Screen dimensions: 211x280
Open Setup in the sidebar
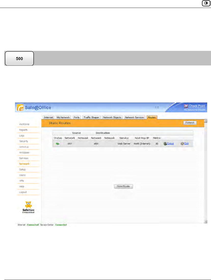pos(22,170)
